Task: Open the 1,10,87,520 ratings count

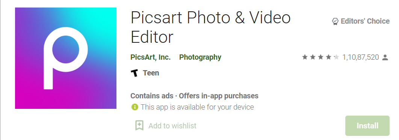Action: coord(361,57)
